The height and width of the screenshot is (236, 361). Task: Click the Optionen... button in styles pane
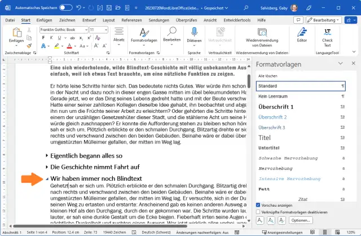(x=301, y=220)
